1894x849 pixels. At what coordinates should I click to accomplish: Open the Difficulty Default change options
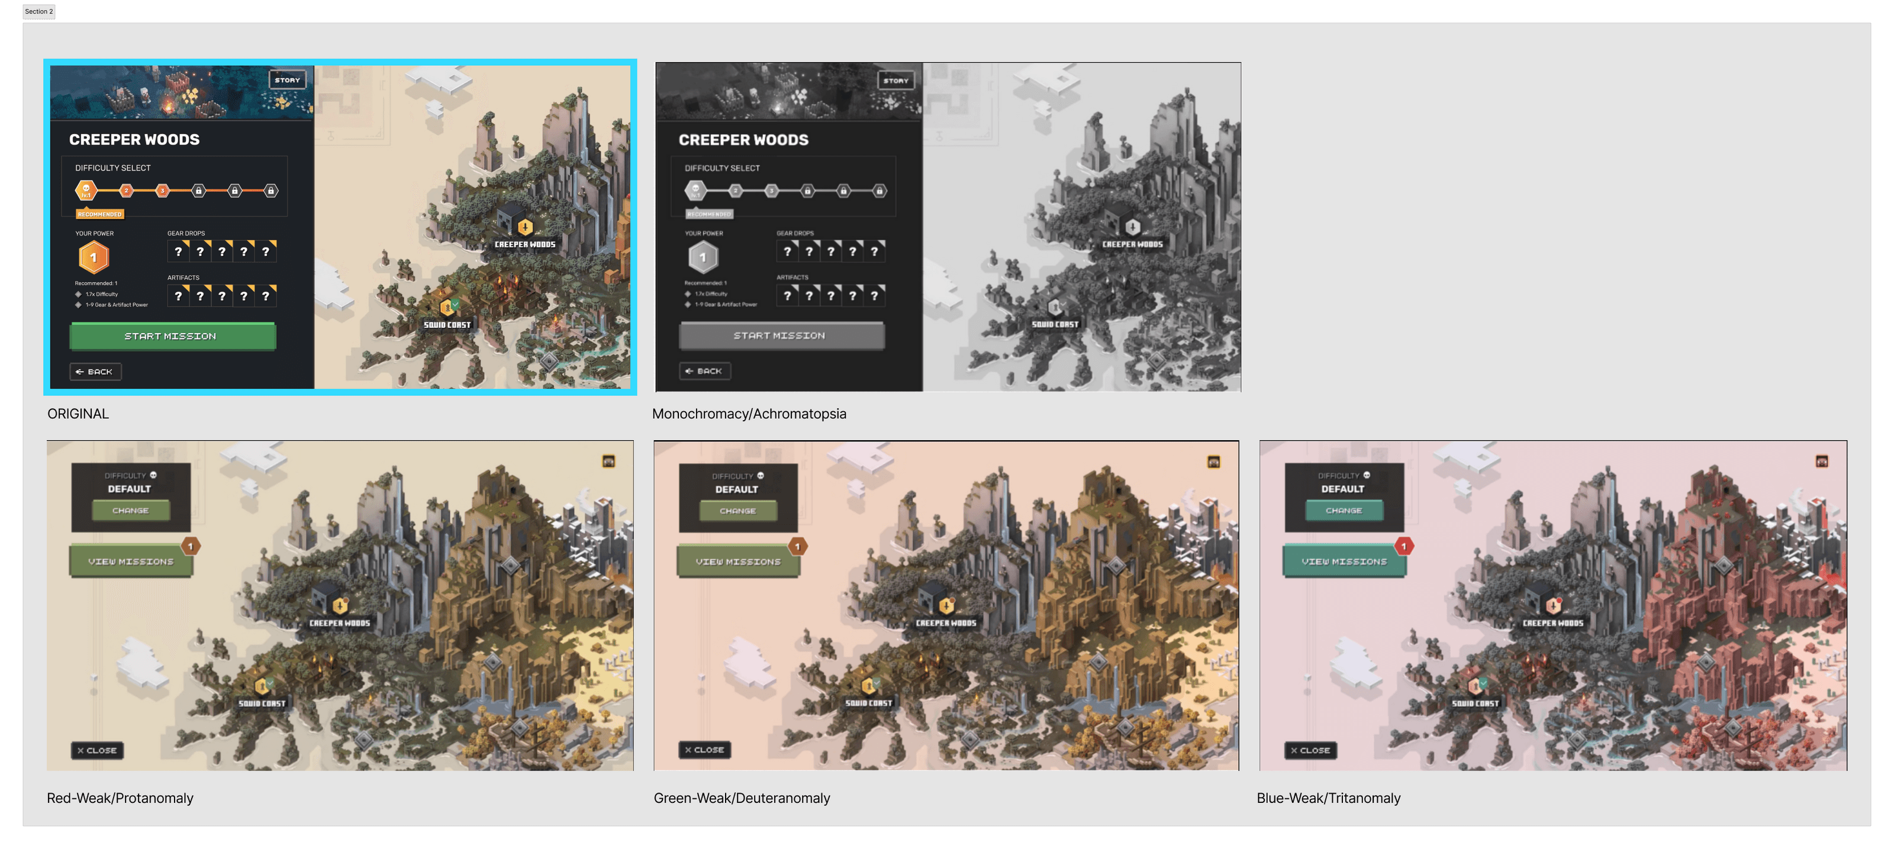tap(130, 510)
